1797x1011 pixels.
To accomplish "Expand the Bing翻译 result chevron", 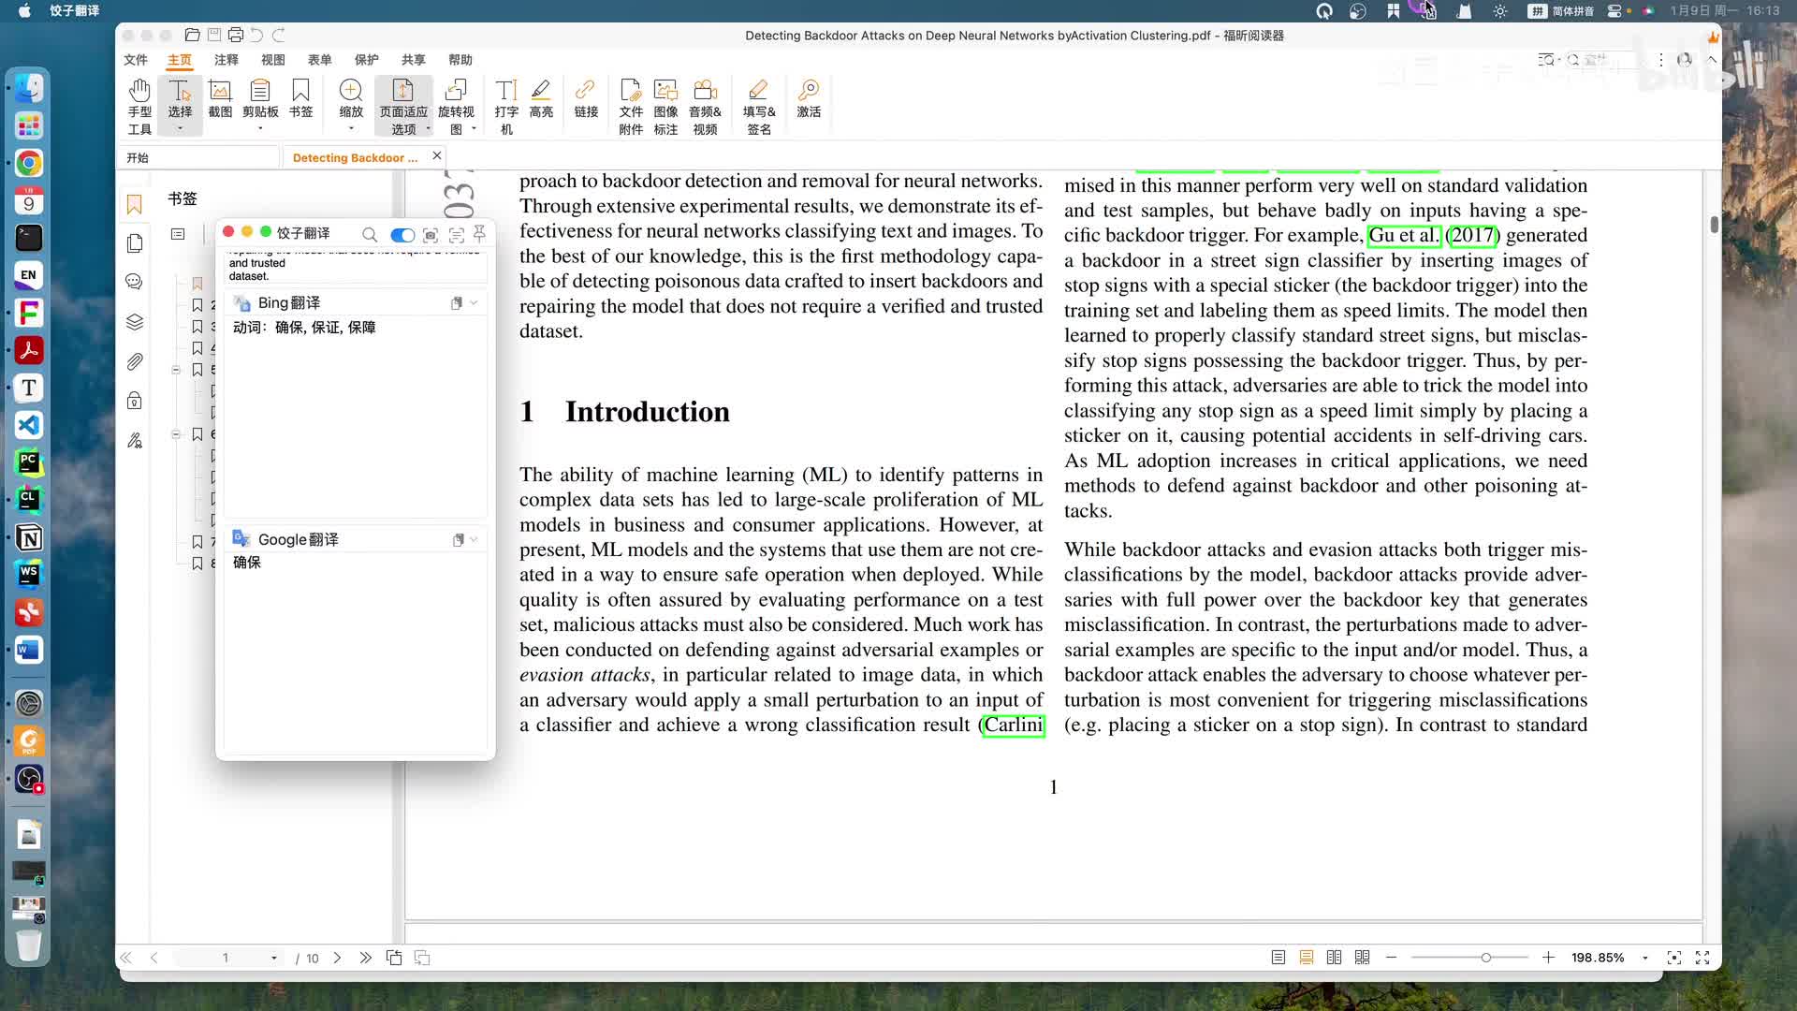I will click(475, 302).
